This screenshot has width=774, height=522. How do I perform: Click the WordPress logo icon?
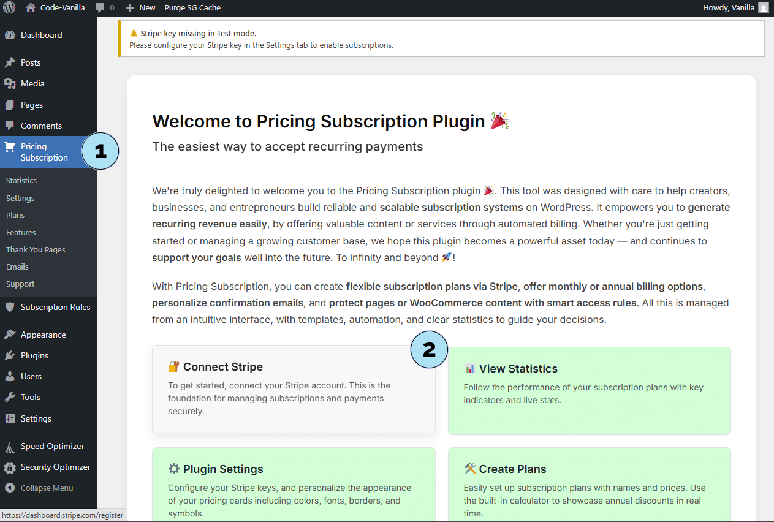point(9,8)
